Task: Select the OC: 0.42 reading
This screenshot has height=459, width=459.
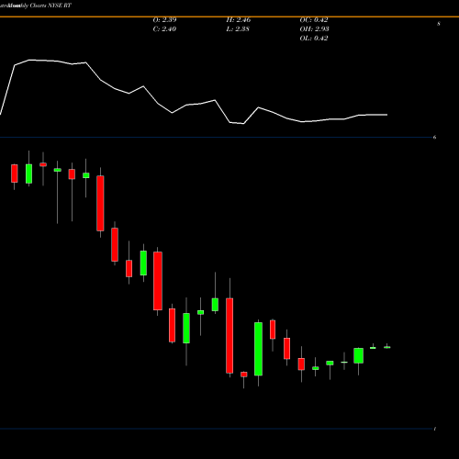Action: point(314,20)
